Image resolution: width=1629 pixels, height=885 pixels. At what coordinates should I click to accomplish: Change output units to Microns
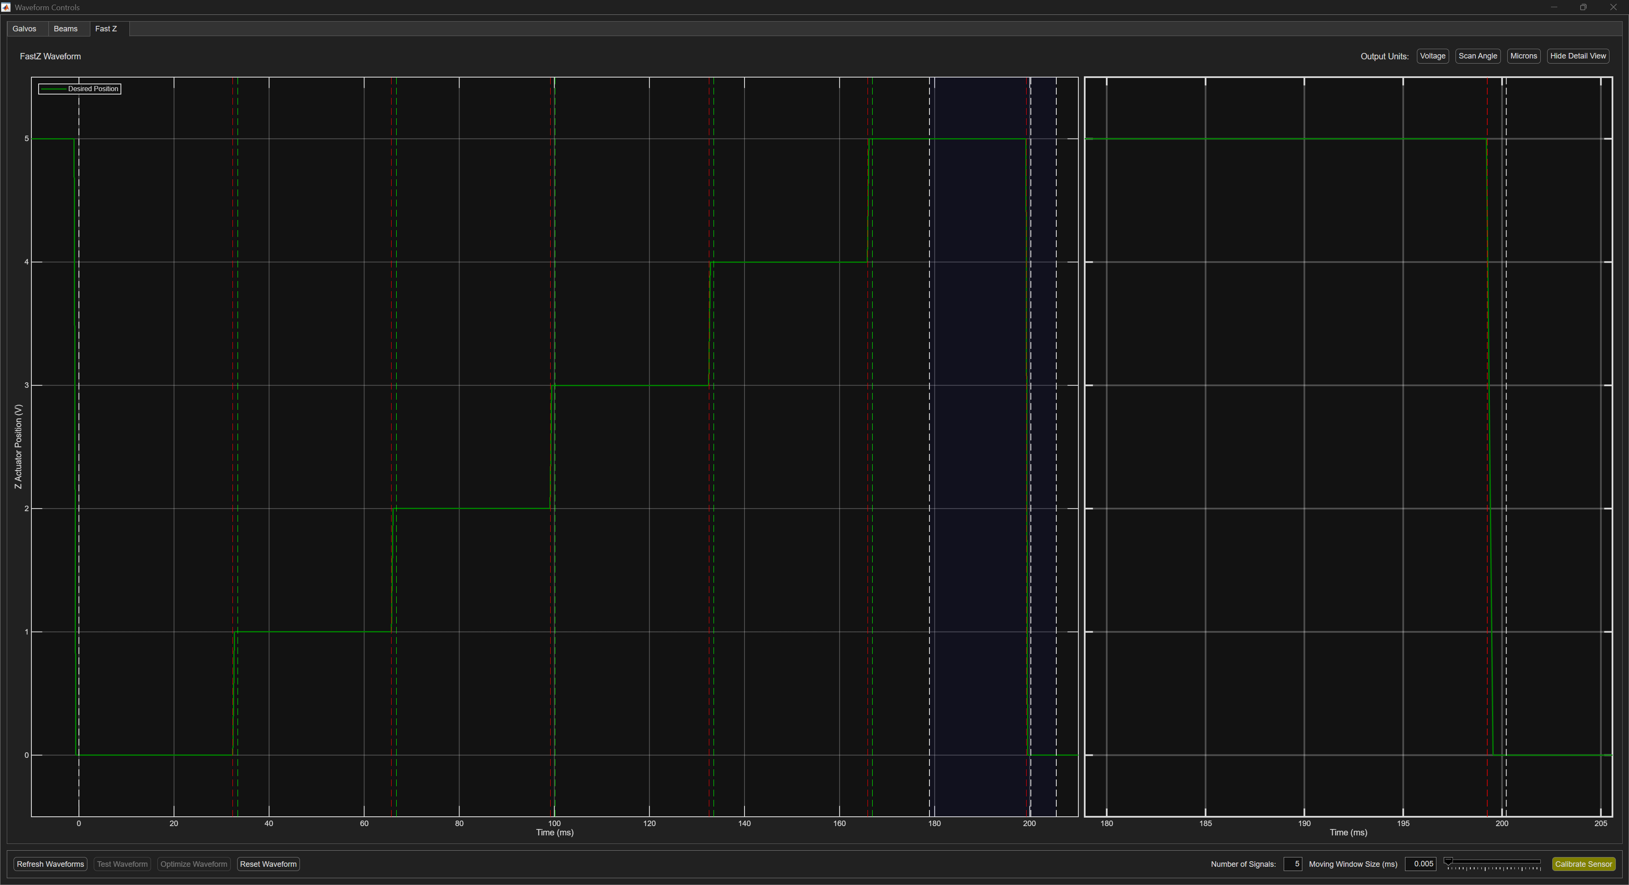(1523, 56)
